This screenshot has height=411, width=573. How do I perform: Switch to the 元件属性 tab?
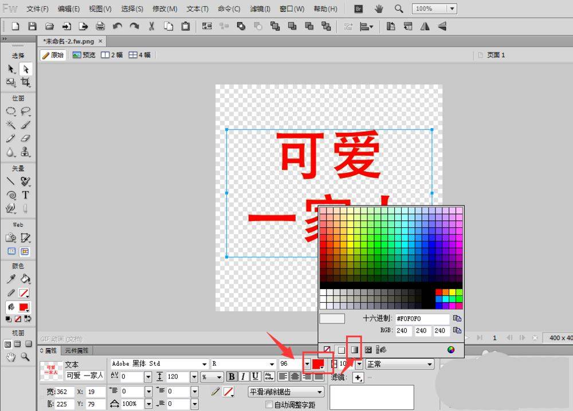click(x=76, y=350)
